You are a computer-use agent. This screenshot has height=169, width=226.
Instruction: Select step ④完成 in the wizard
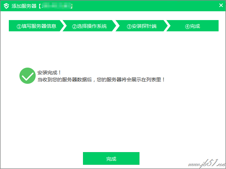[192, 26]
